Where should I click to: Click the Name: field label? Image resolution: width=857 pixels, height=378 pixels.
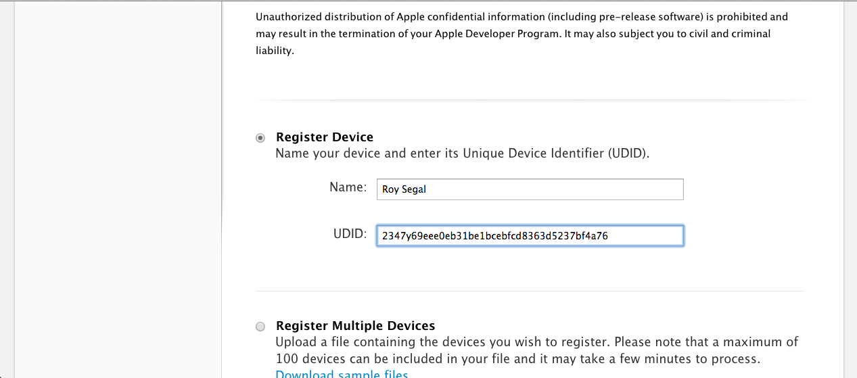coord(348,187)
